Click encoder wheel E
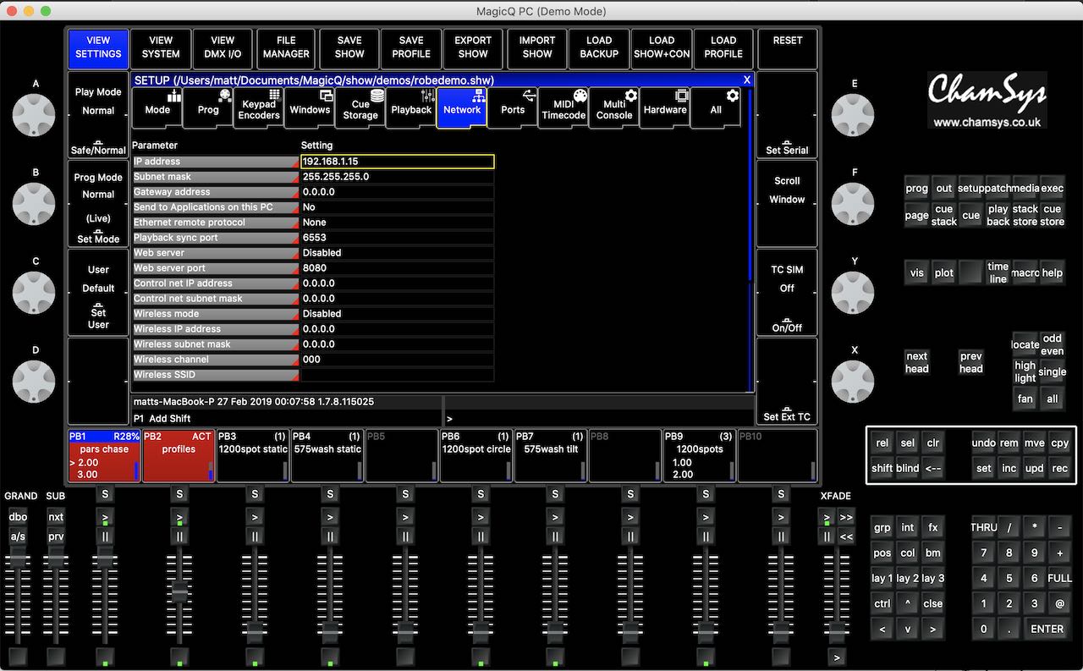The height and width of the screenshot is (671, 1083). (x=853, y=115)
